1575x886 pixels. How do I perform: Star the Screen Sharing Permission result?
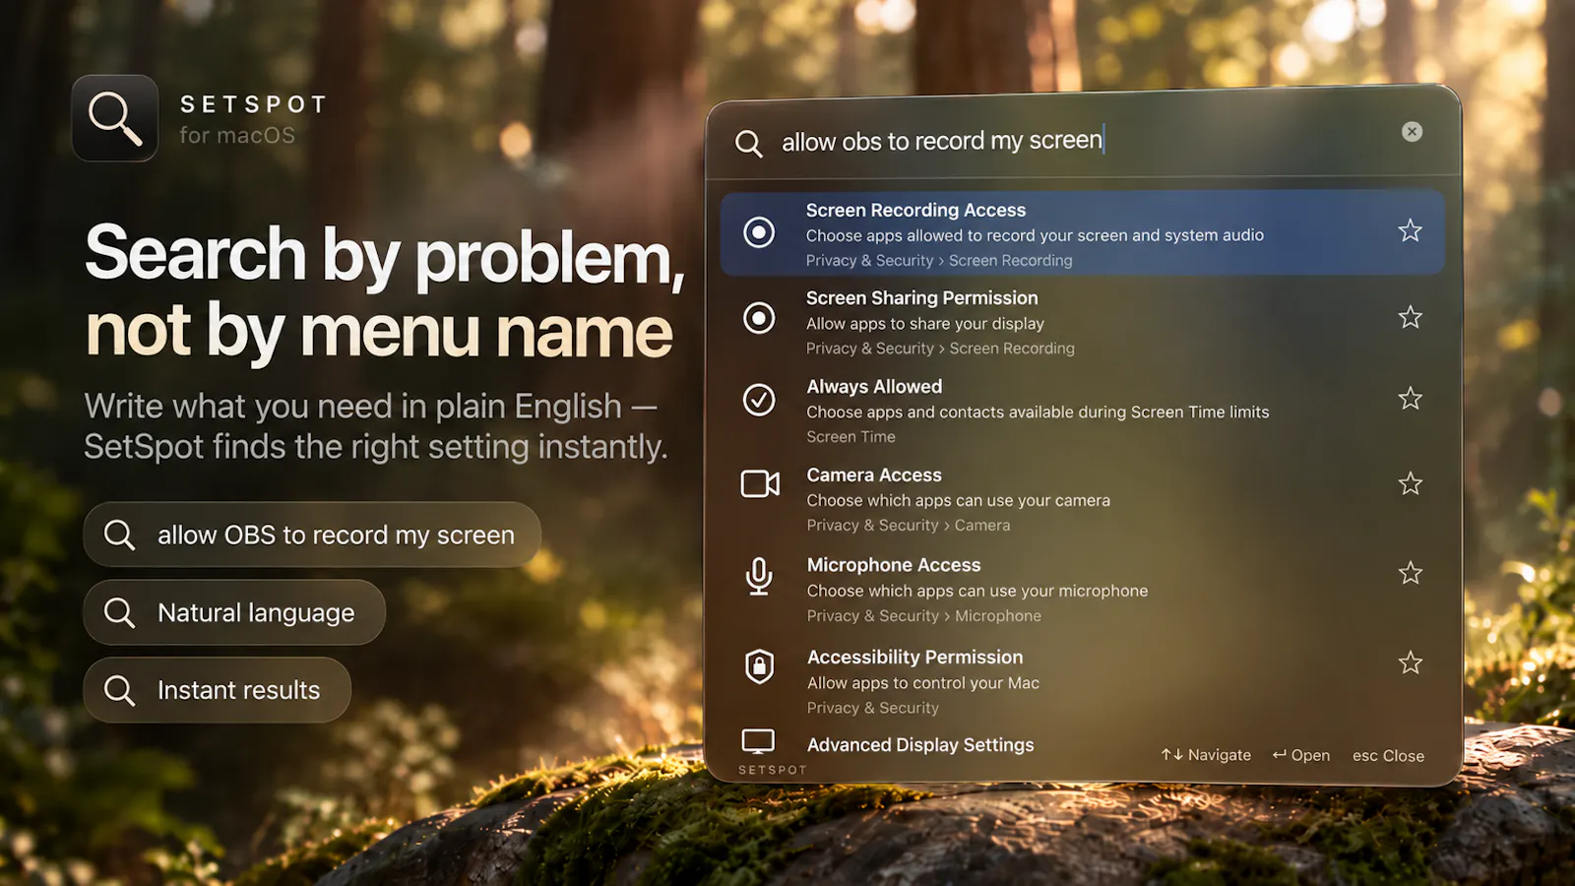click(1410, 317)
